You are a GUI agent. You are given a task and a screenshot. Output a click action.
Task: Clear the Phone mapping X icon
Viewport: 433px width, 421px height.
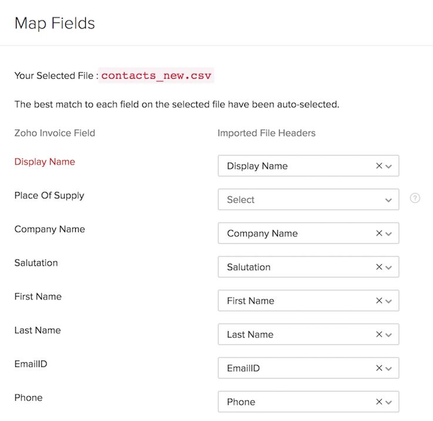[379, 402]
